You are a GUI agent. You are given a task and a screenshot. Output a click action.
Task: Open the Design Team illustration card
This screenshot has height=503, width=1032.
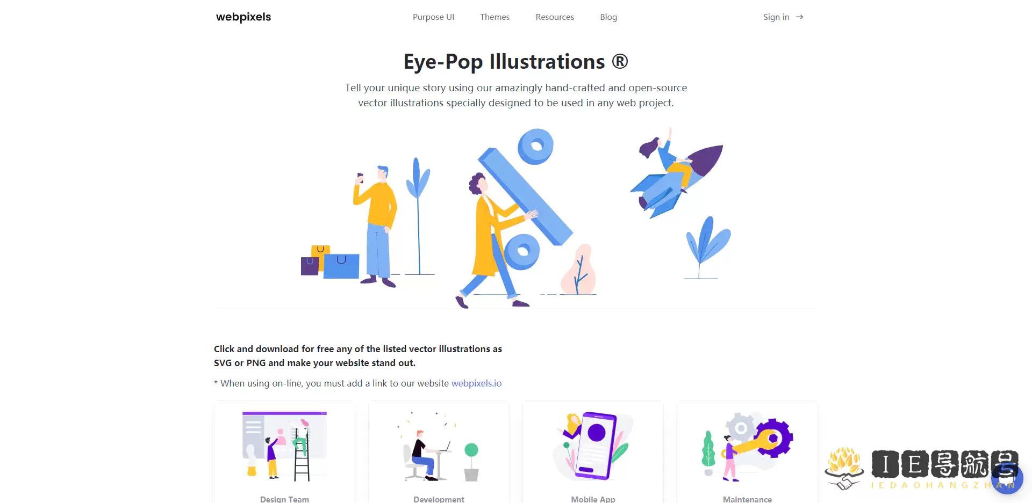(x=284, y=452)
